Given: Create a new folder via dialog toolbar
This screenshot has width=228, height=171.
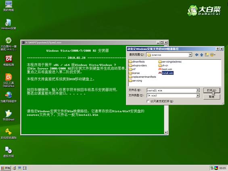Looking at the screenshot, I should [x=207, y=55].
